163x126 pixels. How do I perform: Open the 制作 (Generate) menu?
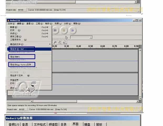(x=49, y=24)
